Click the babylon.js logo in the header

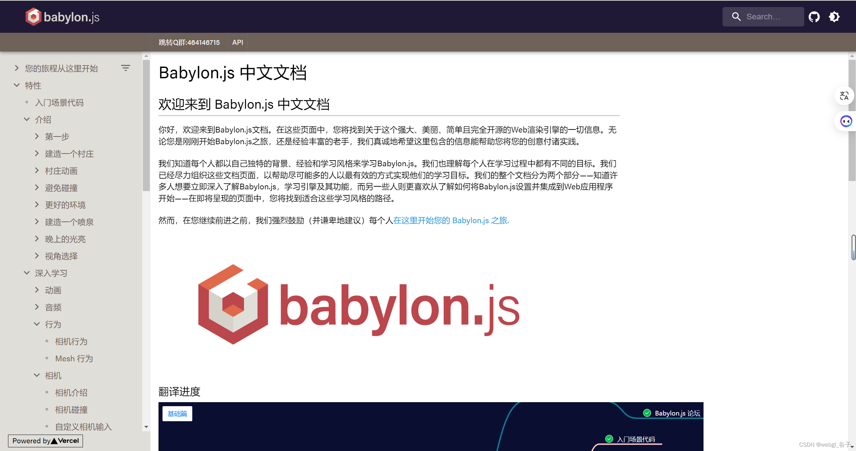(x=62, y=16)
